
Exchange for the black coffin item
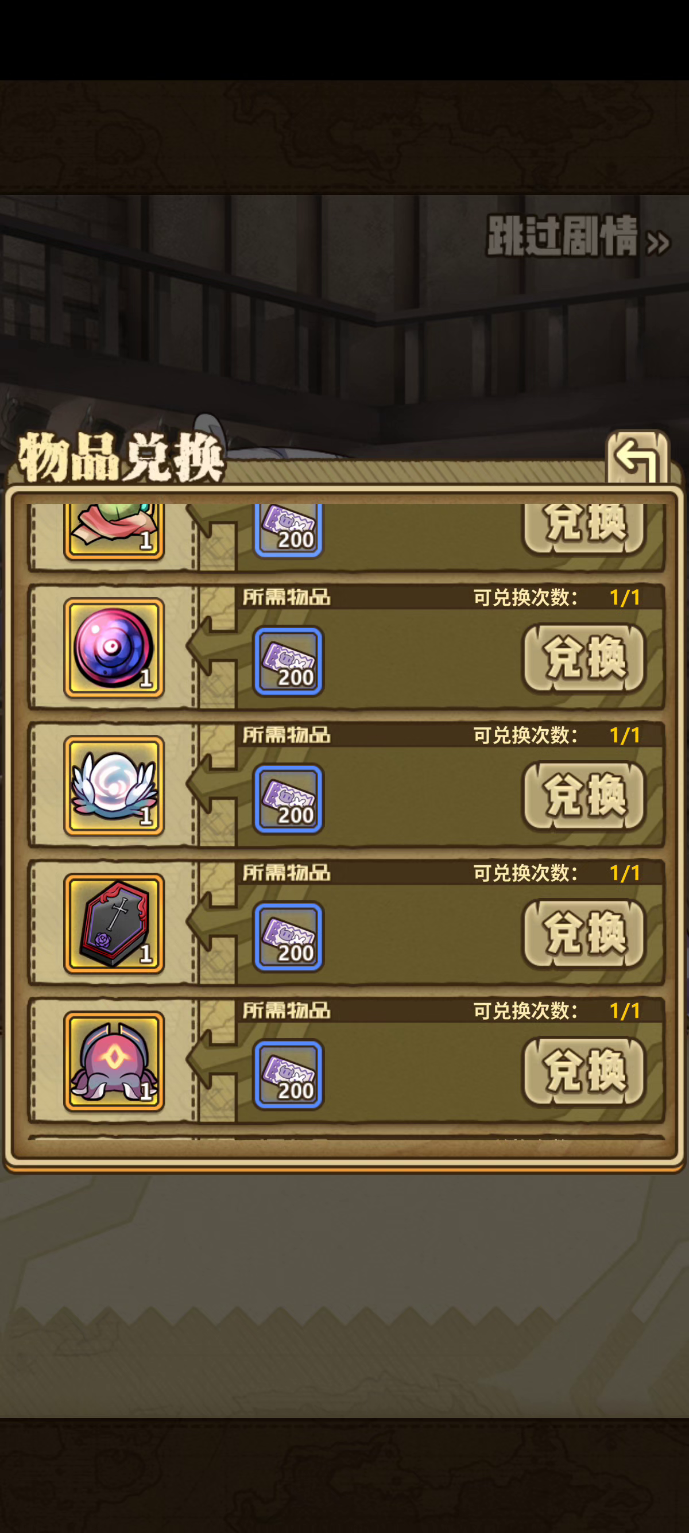coord(584,934)
